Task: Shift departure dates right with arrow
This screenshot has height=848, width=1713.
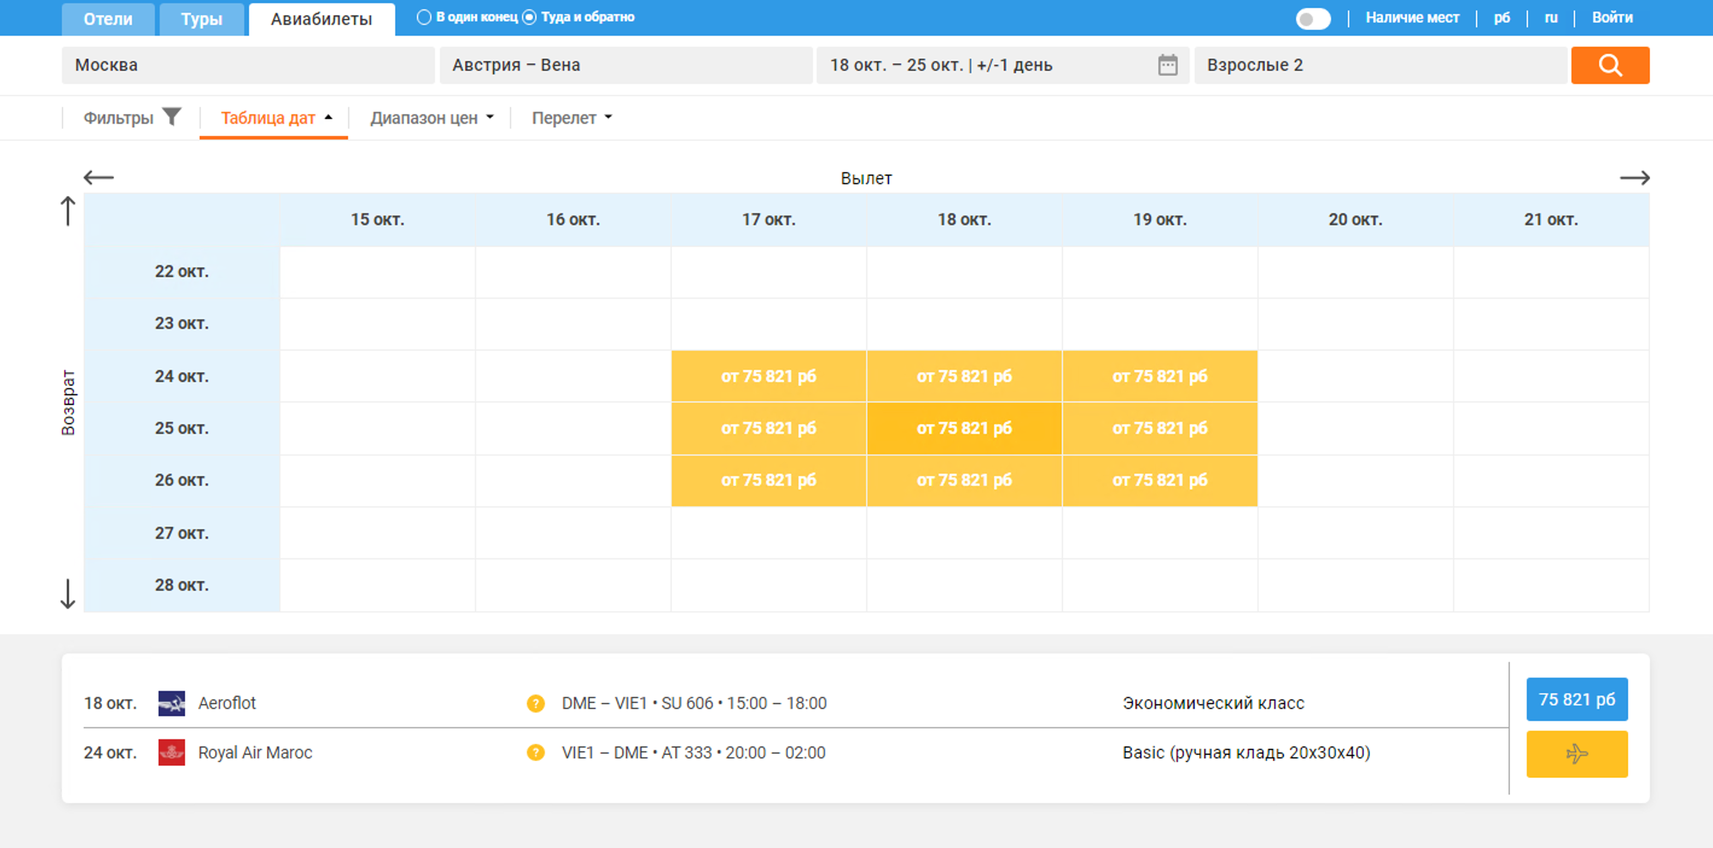Action: click(1634, 177)
